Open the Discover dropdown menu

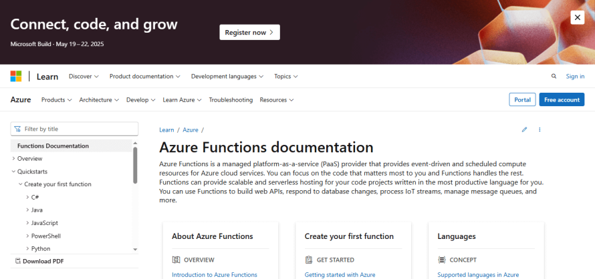[x=84, y=76]
